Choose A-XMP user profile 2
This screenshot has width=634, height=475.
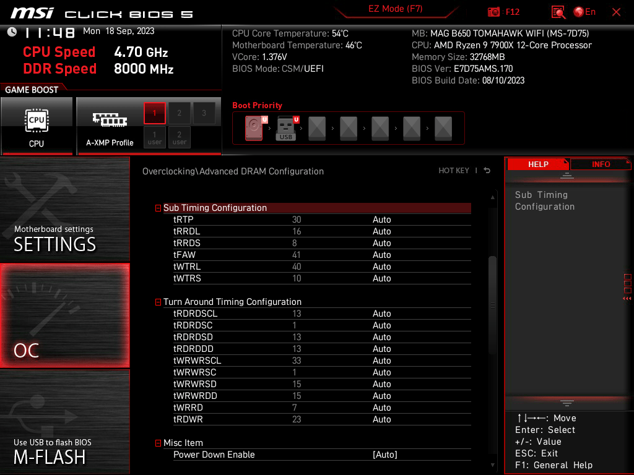179,138
